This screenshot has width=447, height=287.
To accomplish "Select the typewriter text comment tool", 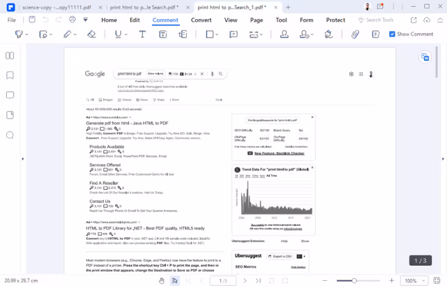I will (142, 34).
